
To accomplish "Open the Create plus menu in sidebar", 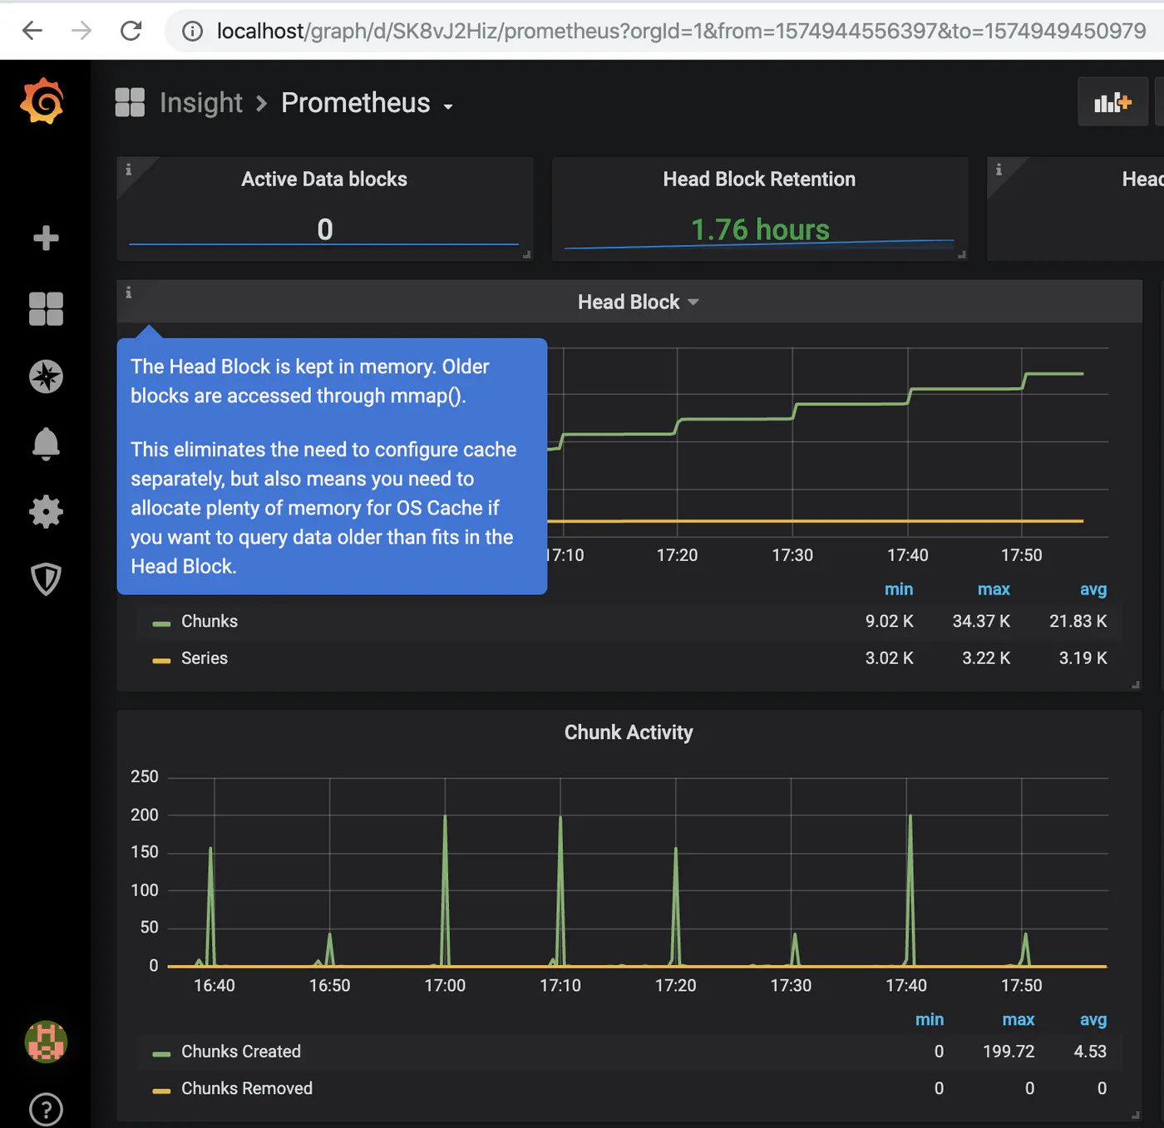I will (x=46, y=239).
